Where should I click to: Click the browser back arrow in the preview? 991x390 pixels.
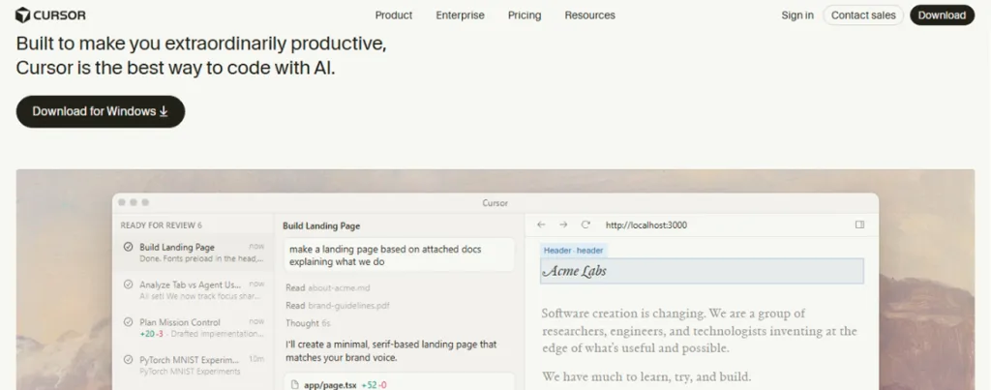tap(541, 225)
